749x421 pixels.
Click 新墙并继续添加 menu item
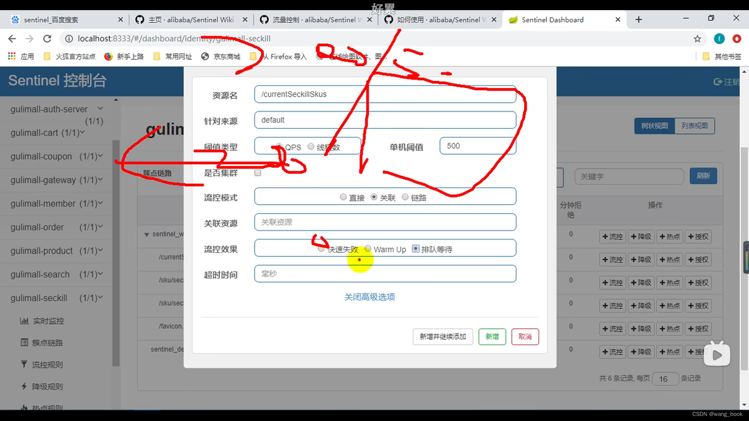pyautogui.click(x=442, y=336)
